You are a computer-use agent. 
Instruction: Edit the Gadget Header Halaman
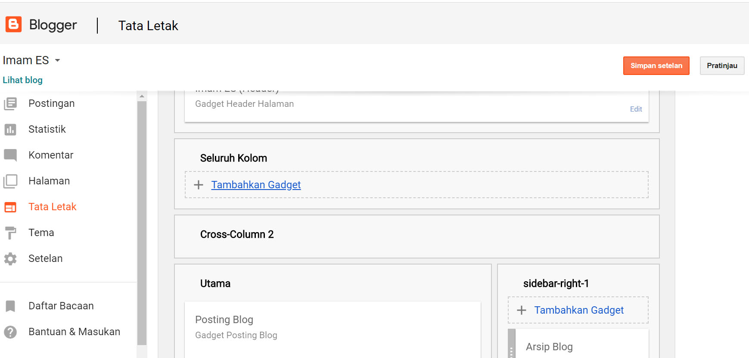636,109
